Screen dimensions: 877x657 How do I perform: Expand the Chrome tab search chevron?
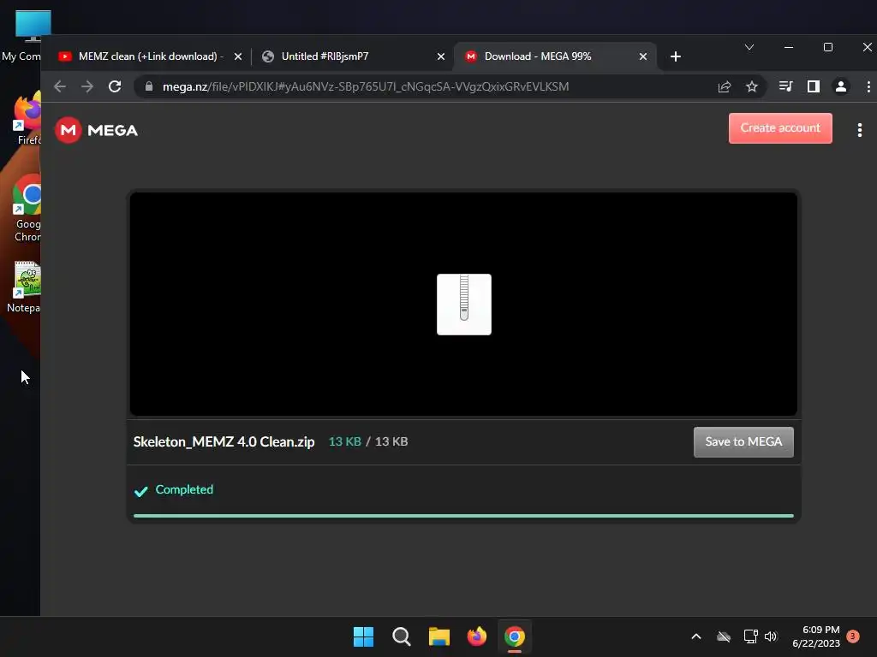(749, 48)
